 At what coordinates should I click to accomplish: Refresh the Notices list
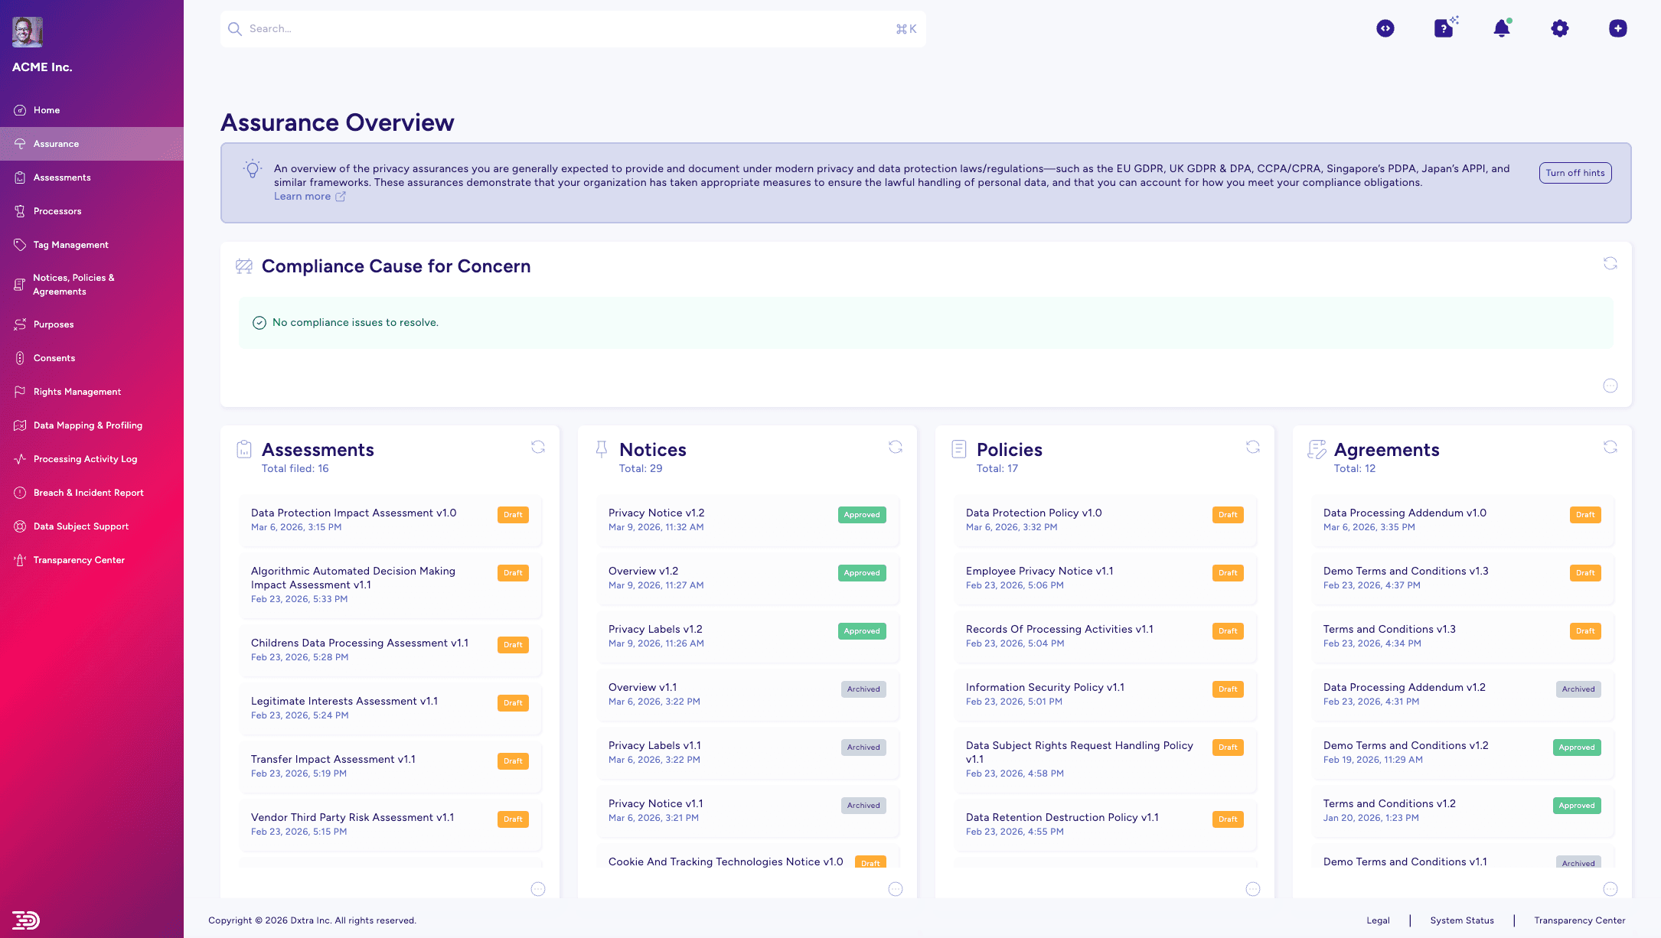896,447
